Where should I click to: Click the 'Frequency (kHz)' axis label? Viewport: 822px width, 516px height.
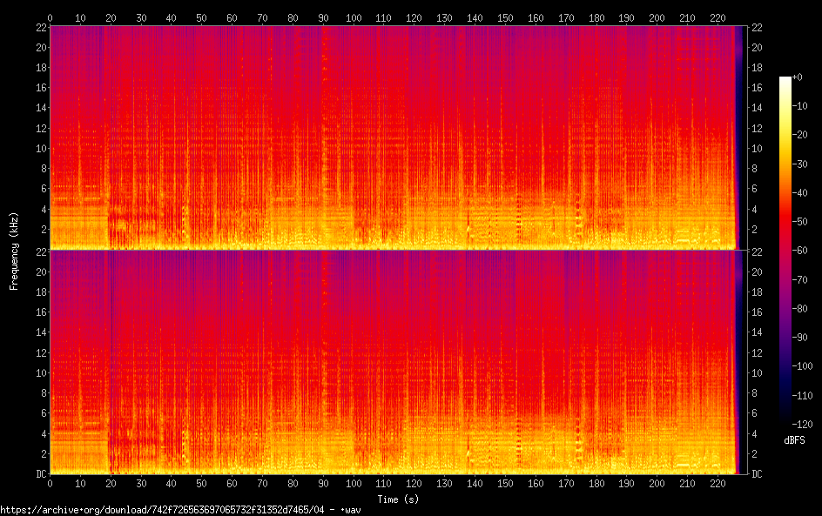pyautogui.click(x=14, y=251)
